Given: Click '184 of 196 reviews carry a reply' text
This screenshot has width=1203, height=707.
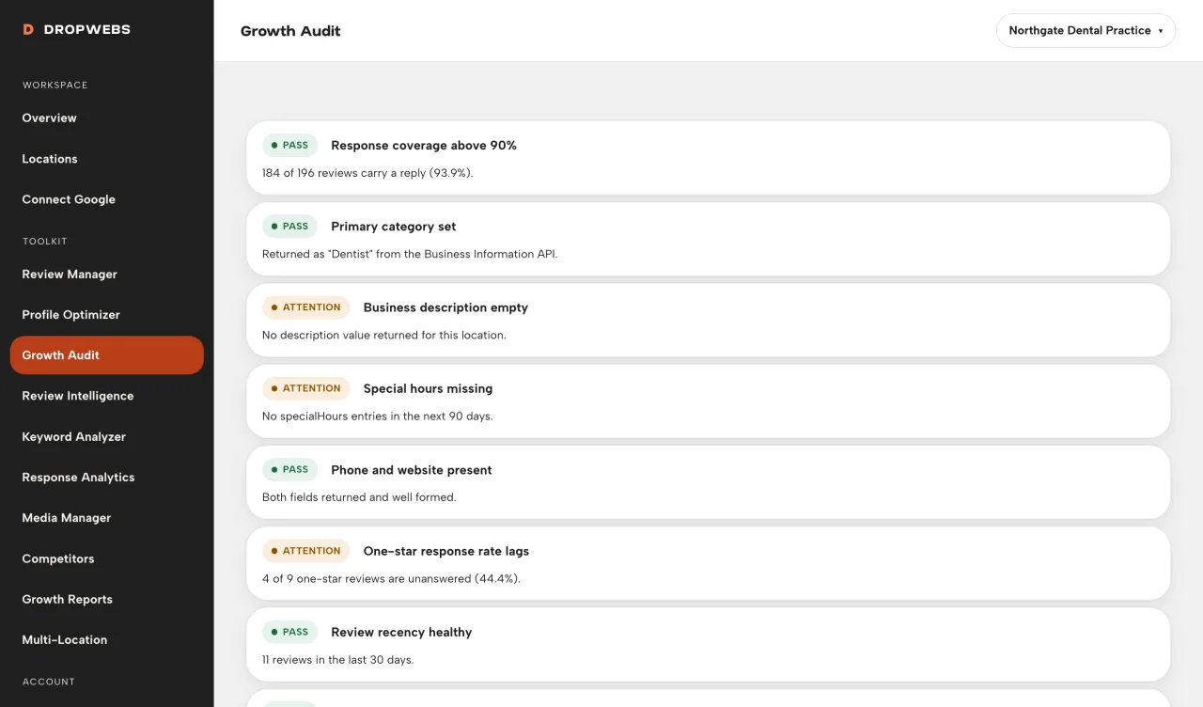Looking at the screenshot, I should (367, 173).
